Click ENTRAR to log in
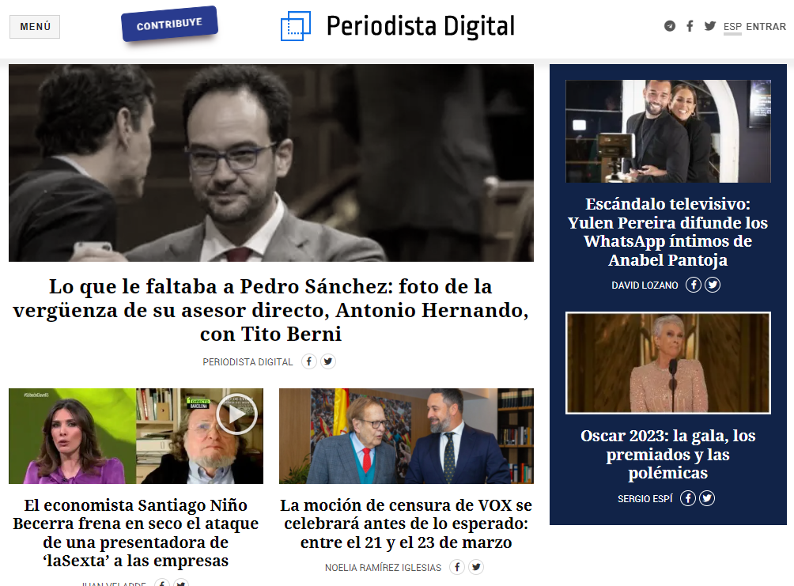The width and height of the screenshot is (794, 586). [766, 27]
